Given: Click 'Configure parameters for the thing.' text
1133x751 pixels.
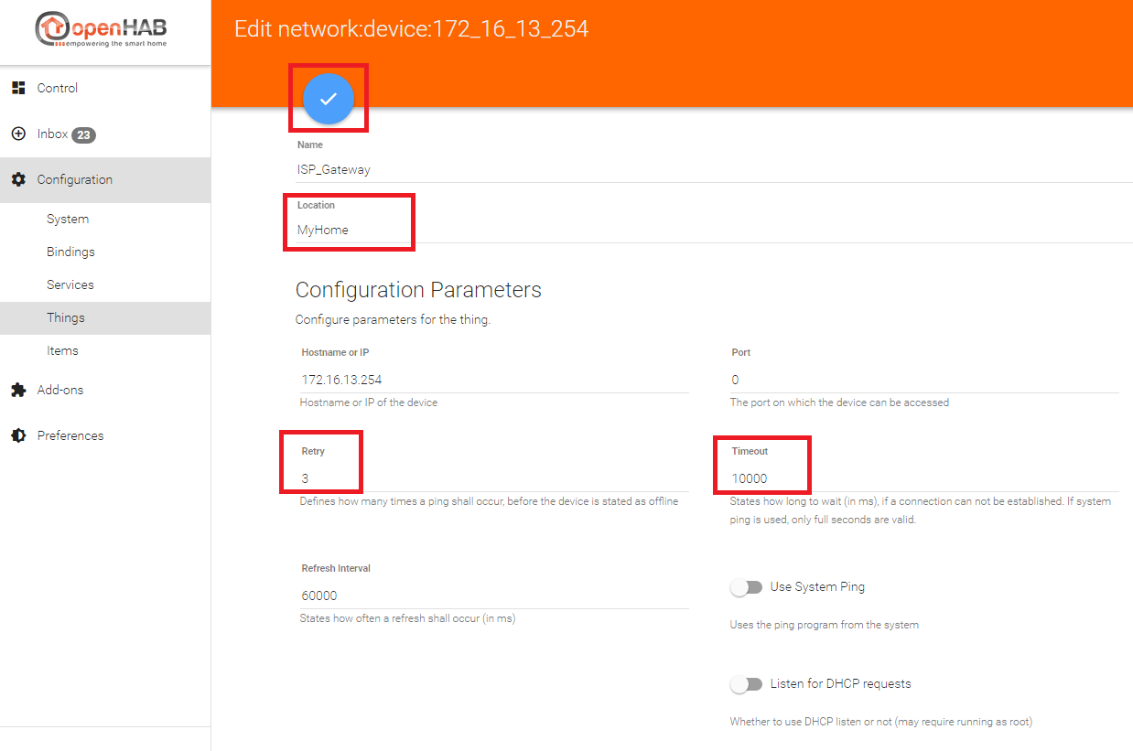Looking at the screenshot, I should 393,320.
